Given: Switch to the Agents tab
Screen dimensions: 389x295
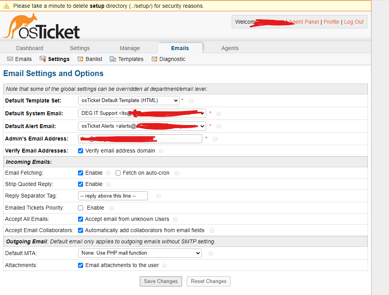Looking at the screenshot, I should tap(230, 48).
